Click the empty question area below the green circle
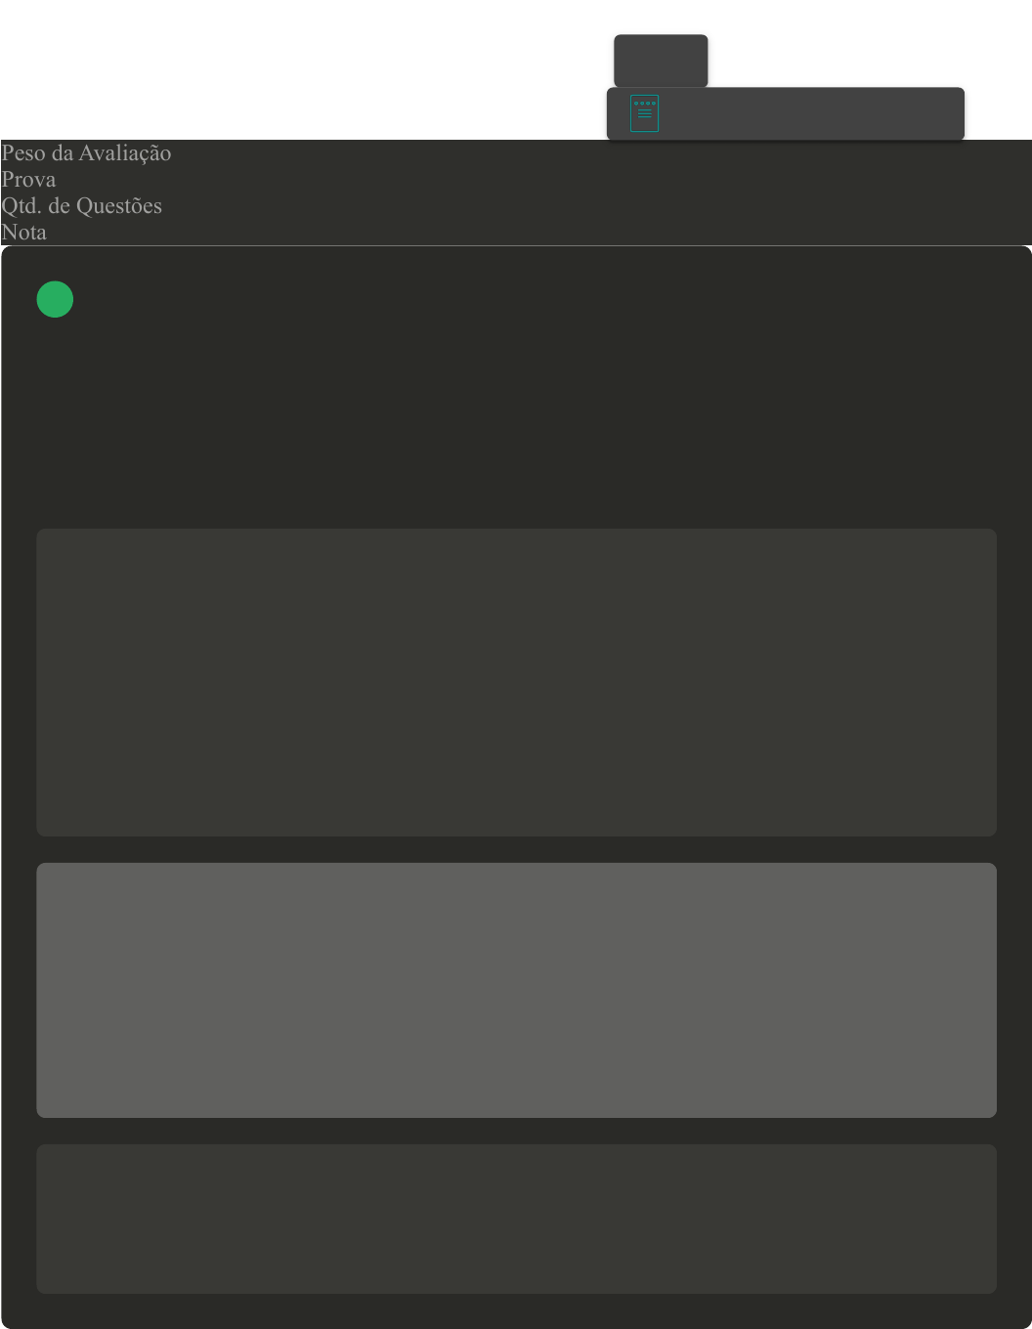Viewport: 1032px width, 1329px height. [x=516, y=420]
